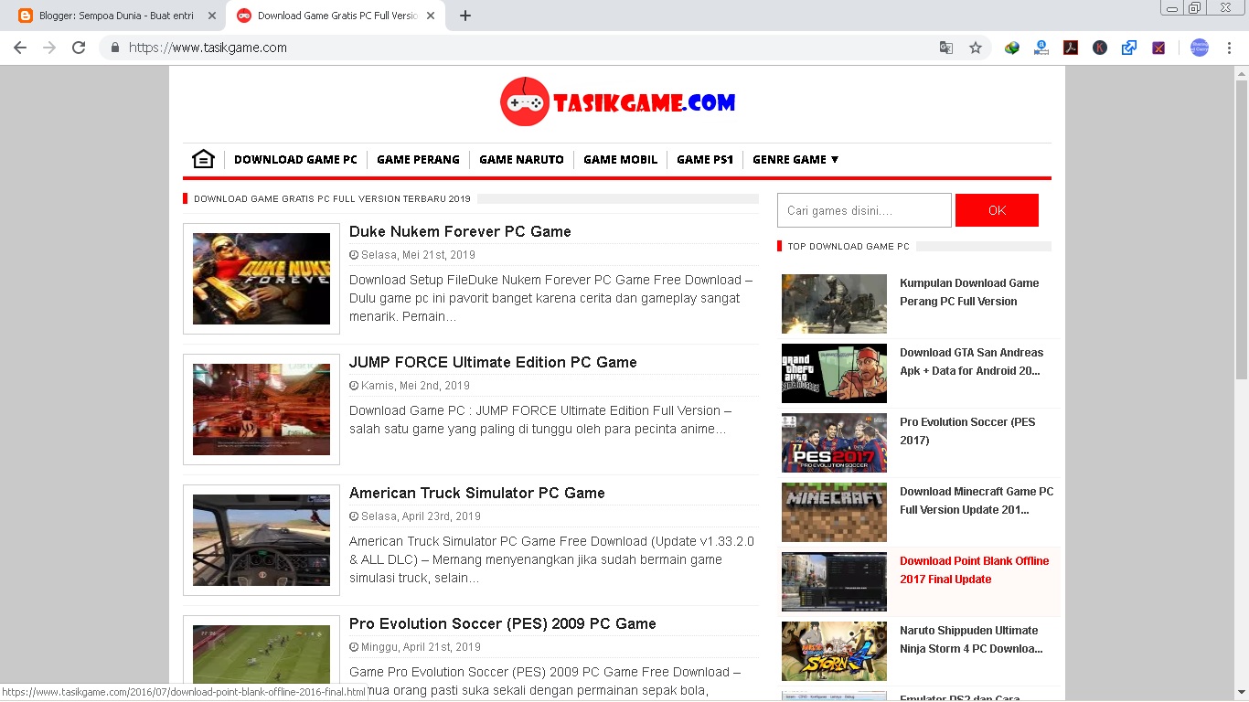This screenshot has width=1249, height=702.
Task: Click the TasikGame.com logo
Action: coord(617,101)
